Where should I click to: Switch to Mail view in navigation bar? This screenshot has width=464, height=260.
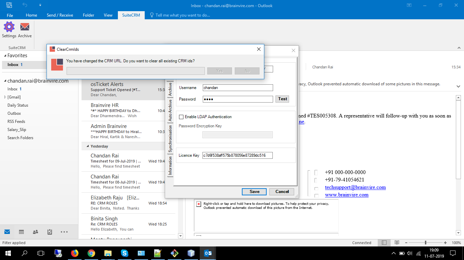tap(7, 232)
